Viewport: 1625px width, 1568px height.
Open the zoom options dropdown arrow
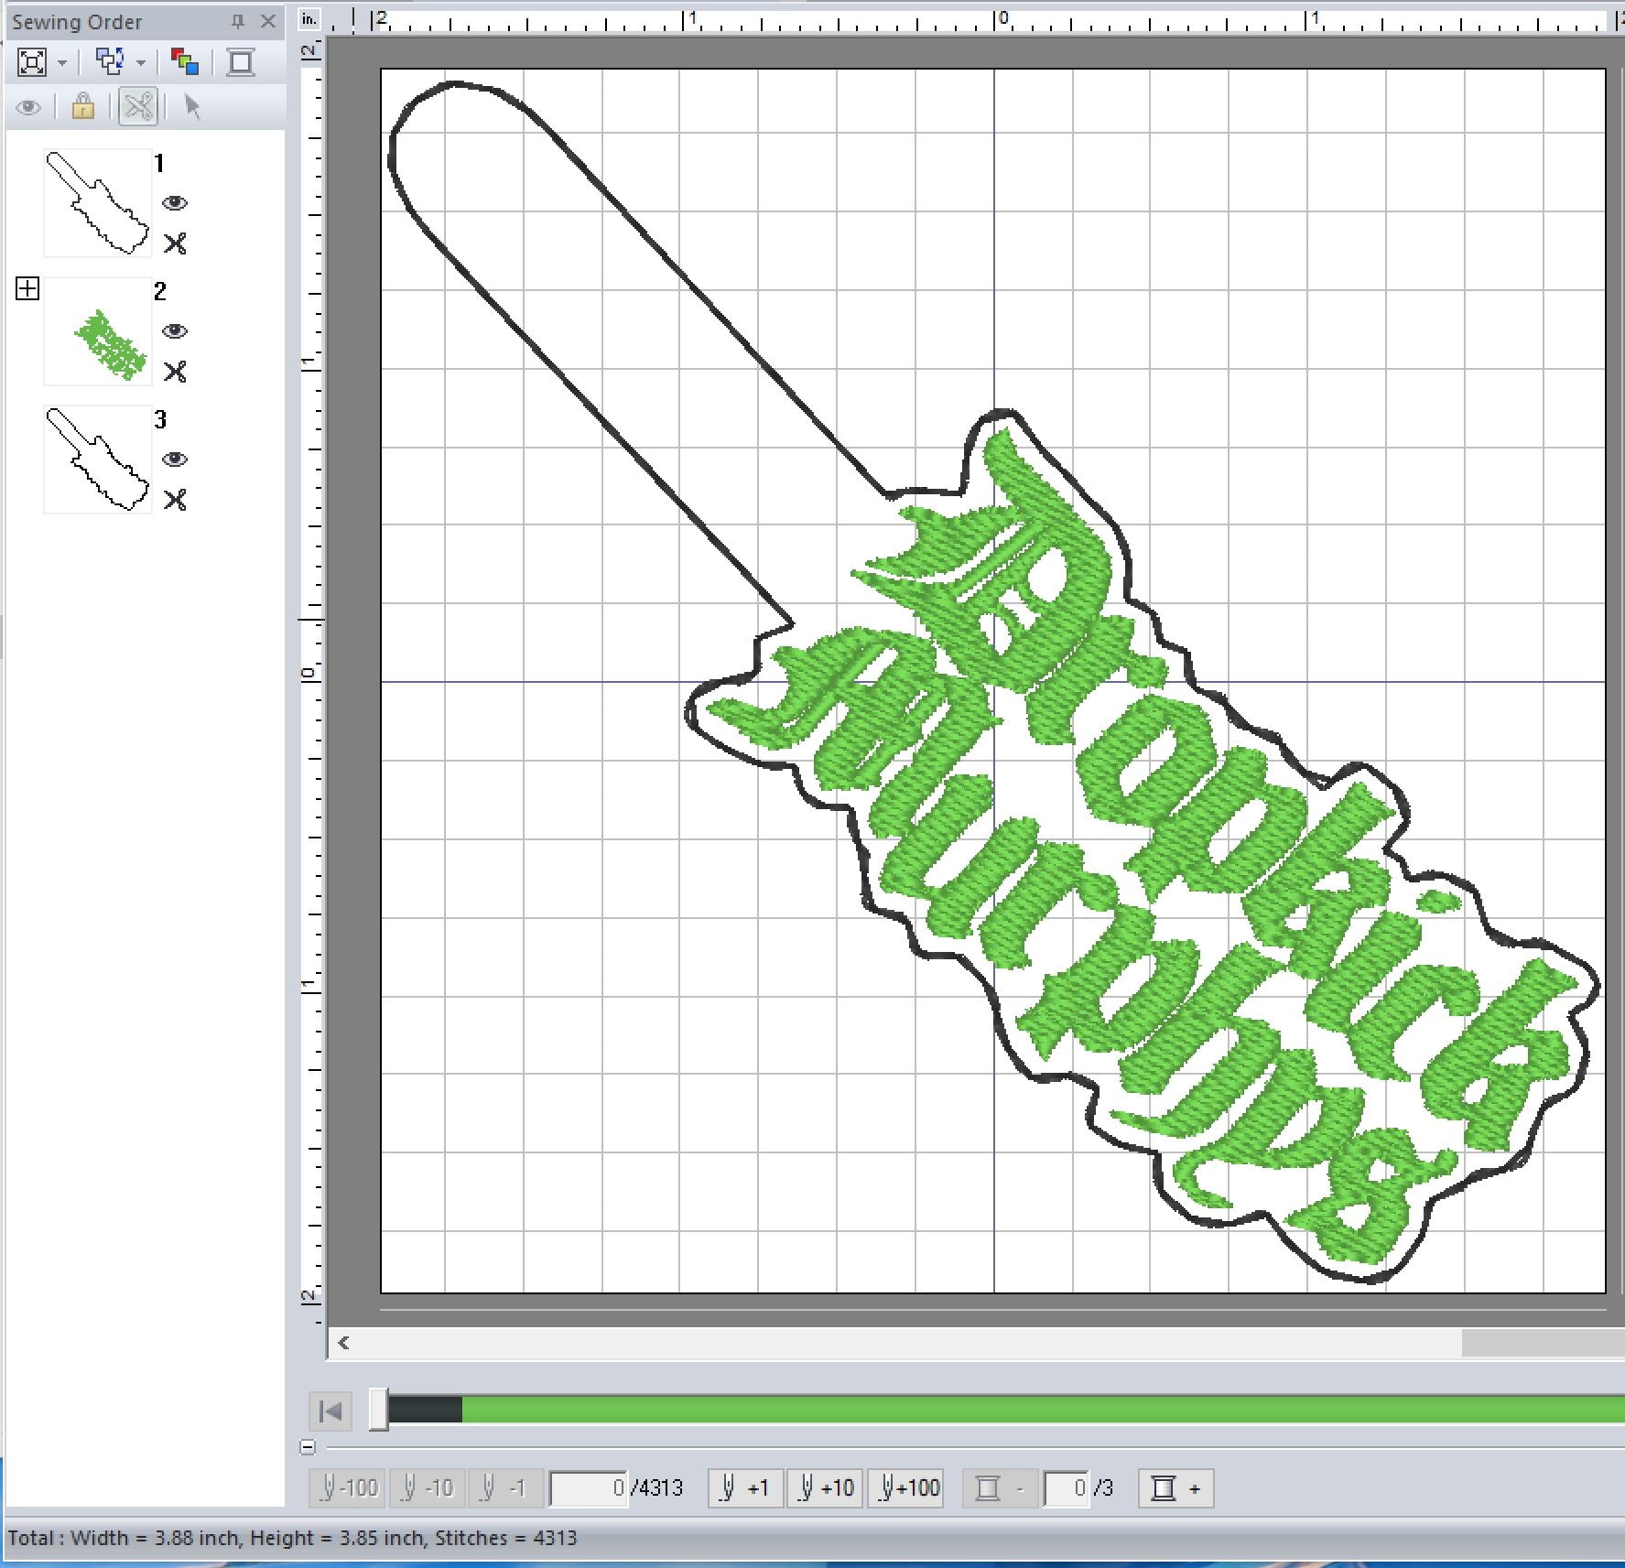pos(62,63)
